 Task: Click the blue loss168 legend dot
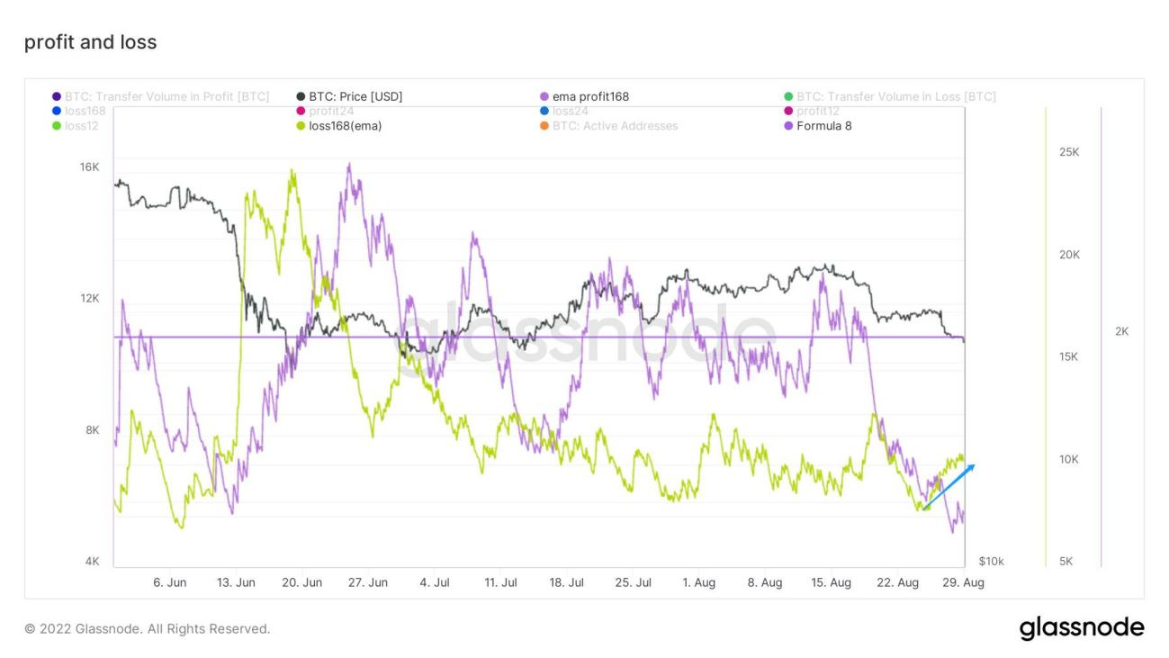point(58,111)
